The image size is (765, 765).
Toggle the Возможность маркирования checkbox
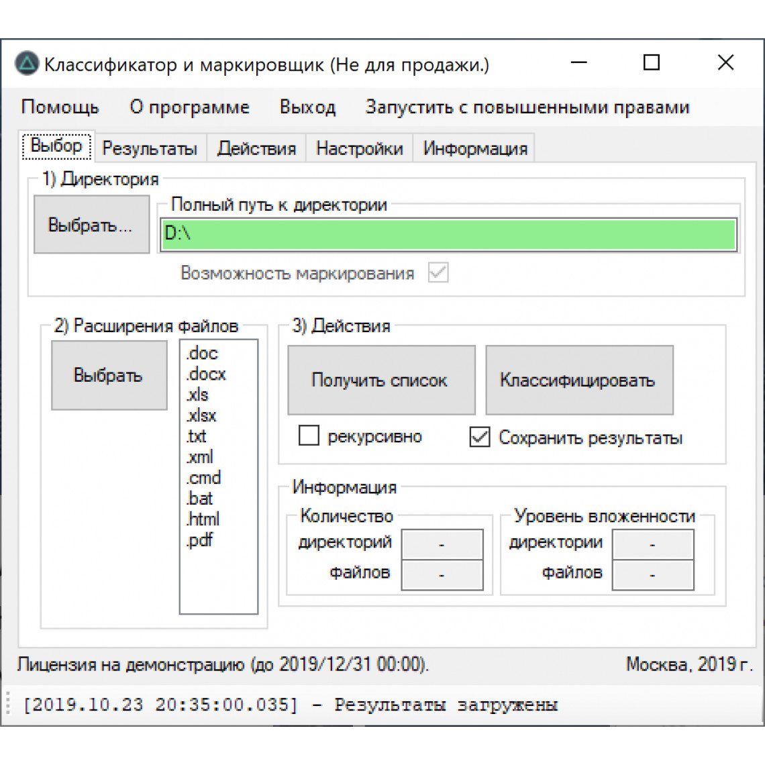click(x=438, y=272)
